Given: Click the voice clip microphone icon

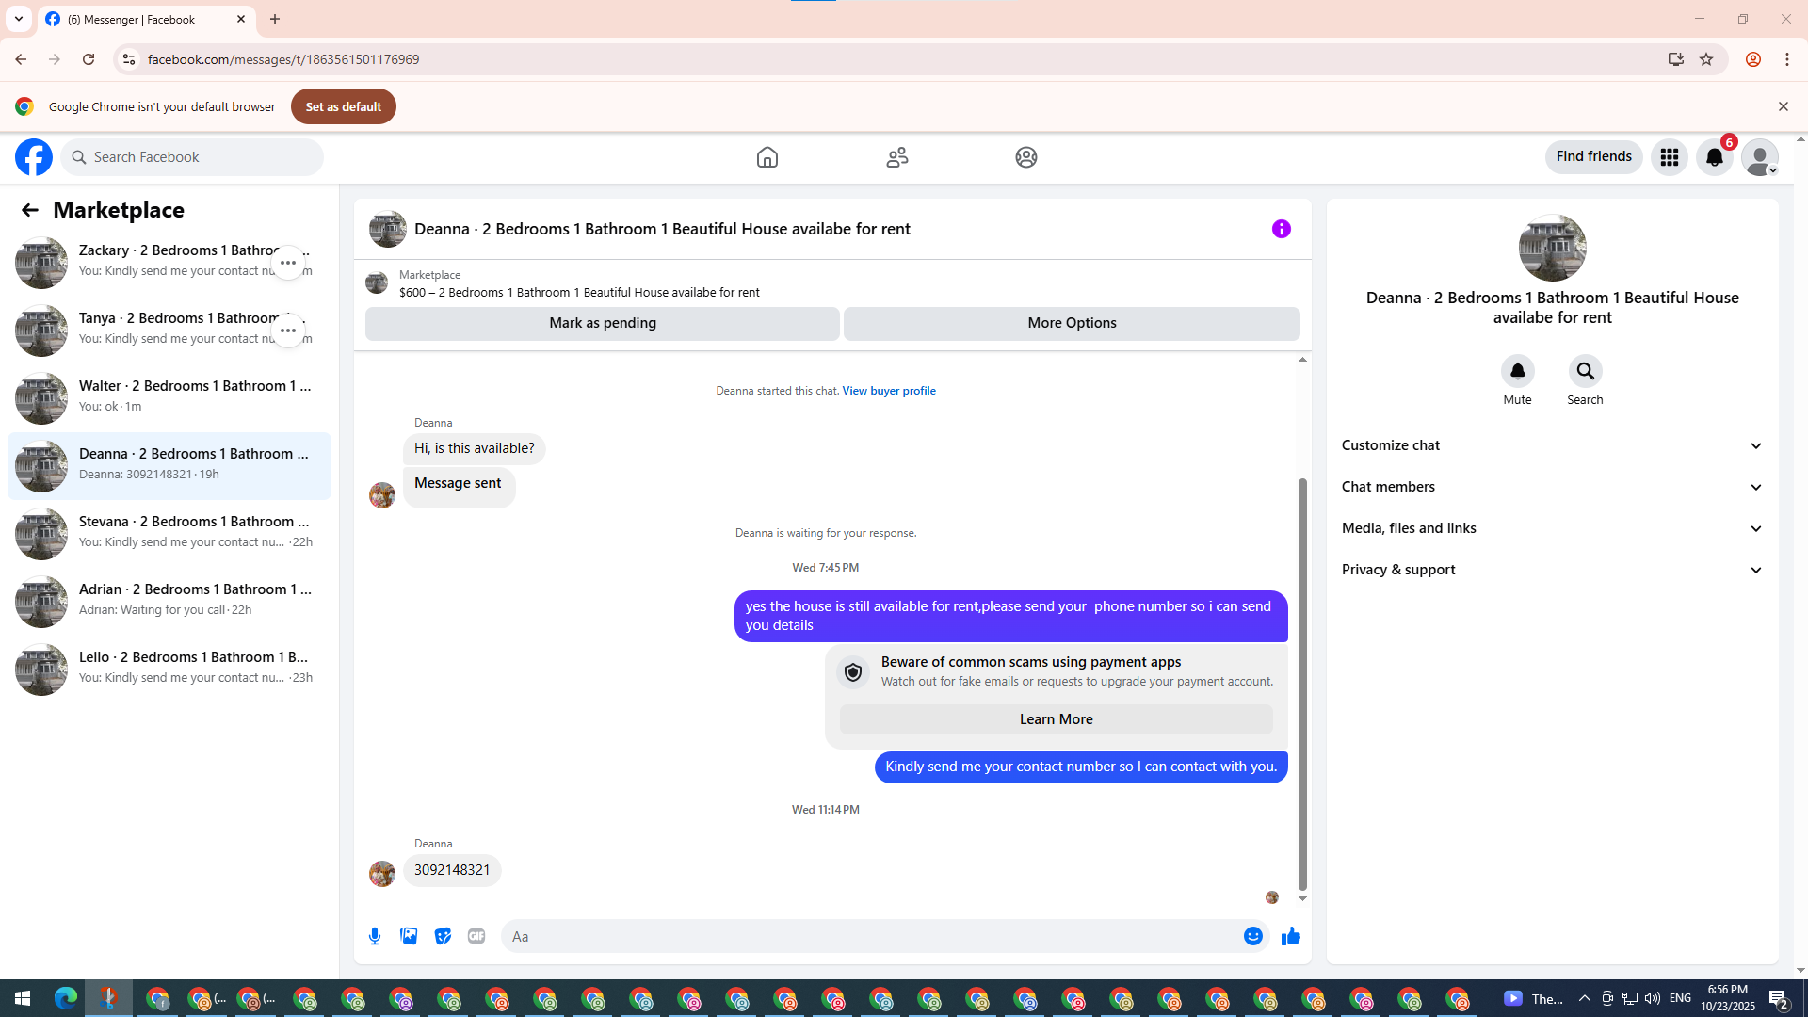Looking at the screenshot, I should pyautogui.click(x=375, y=936).
